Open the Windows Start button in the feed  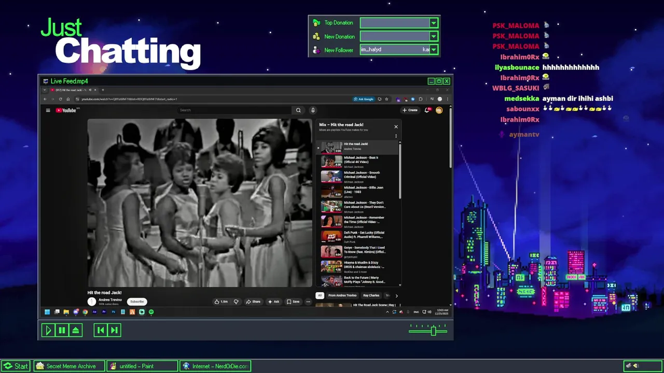[x=47, y=312]
